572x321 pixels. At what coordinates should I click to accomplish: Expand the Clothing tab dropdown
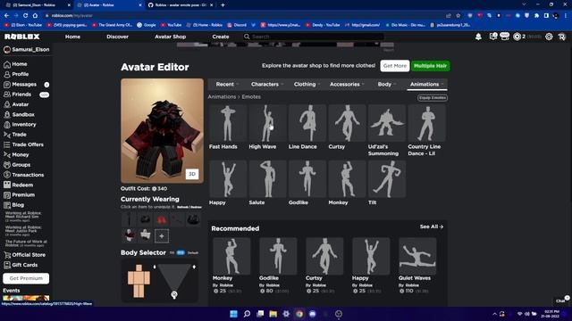(x=307, y=84)
